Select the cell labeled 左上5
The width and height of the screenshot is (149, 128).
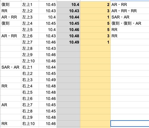click(x=30, y=30)
